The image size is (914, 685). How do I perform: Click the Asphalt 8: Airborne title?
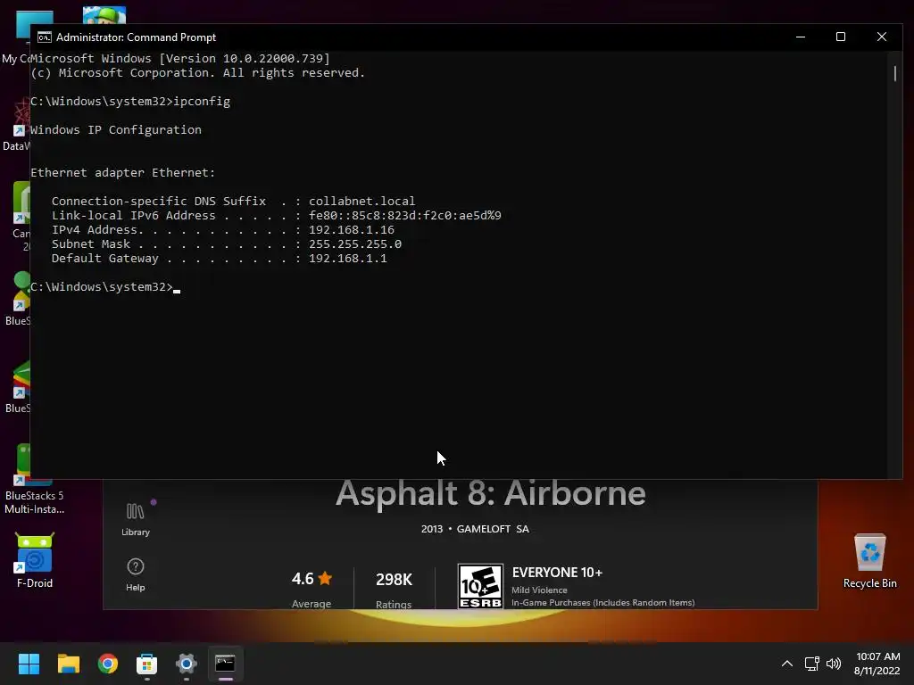(491, 494)
